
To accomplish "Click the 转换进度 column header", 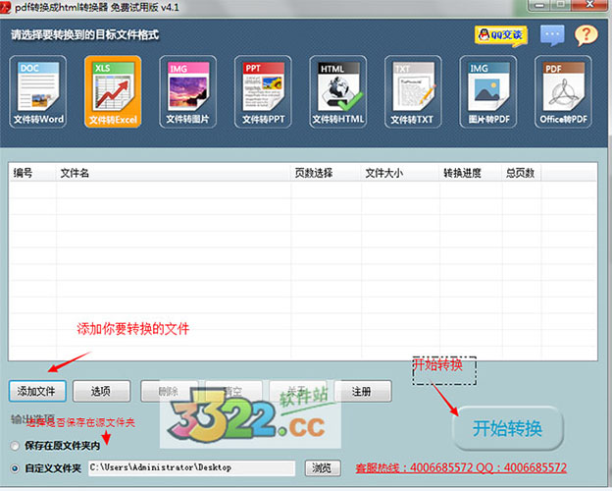I will coord(471,173).
